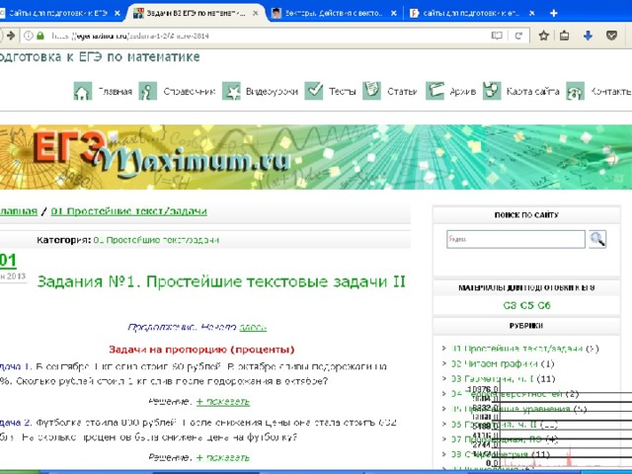Expand solution for Задача 2 via '+ показать'
Viewport: 632px width, 474px height.
[x=222, y=458]
